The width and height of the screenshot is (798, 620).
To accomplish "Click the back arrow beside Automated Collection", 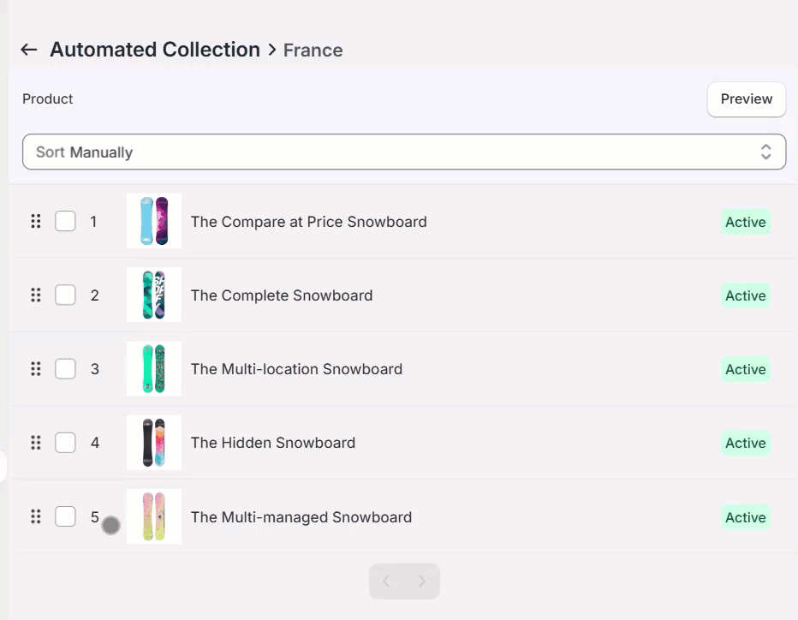I will (28, 49).
